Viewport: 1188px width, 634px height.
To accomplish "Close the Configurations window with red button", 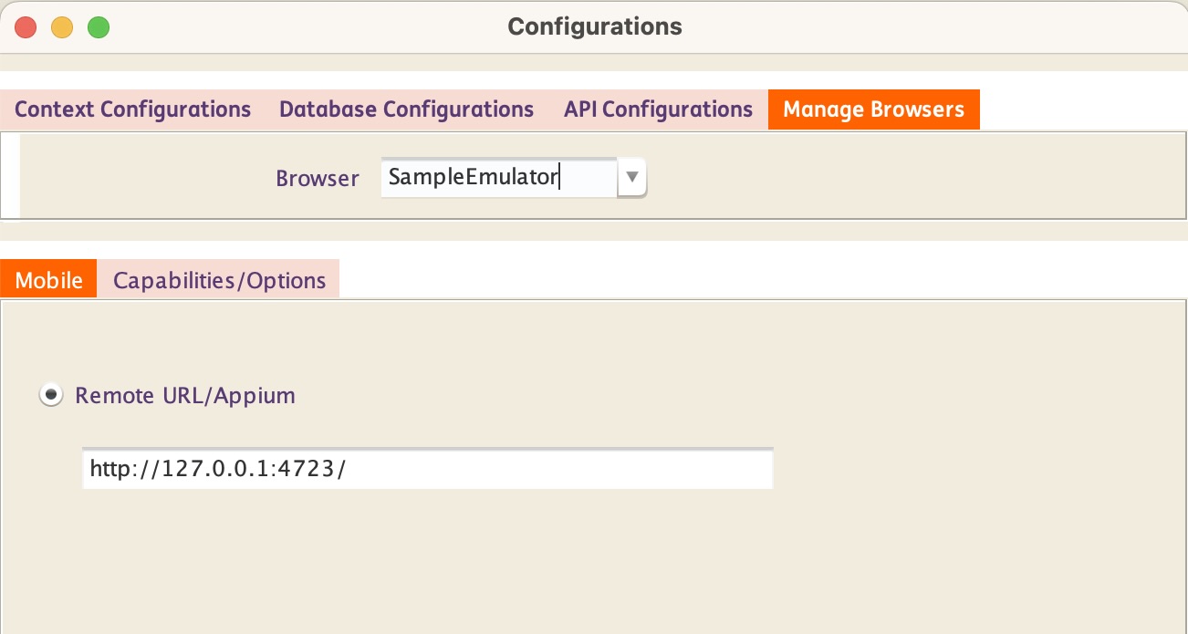I will [x=26, y=27].
